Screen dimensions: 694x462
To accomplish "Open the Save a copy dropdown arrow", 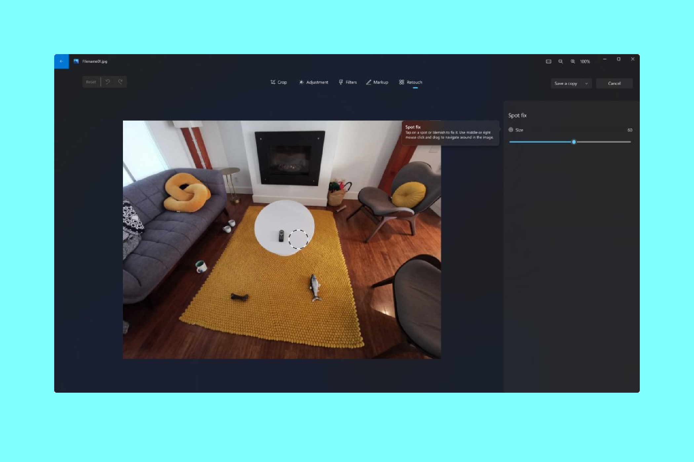I will (587, 83).
